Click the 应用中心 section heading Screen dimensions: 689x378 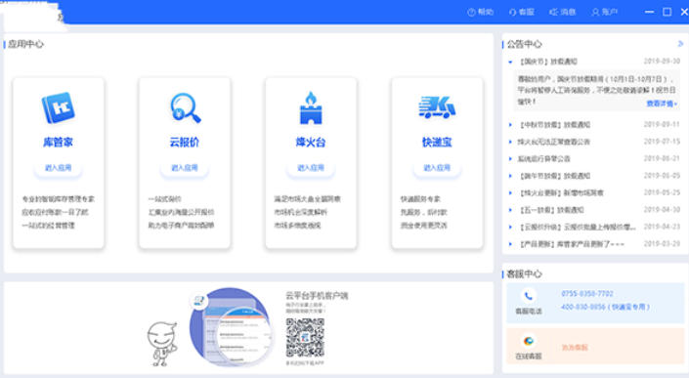click(26, 44)
